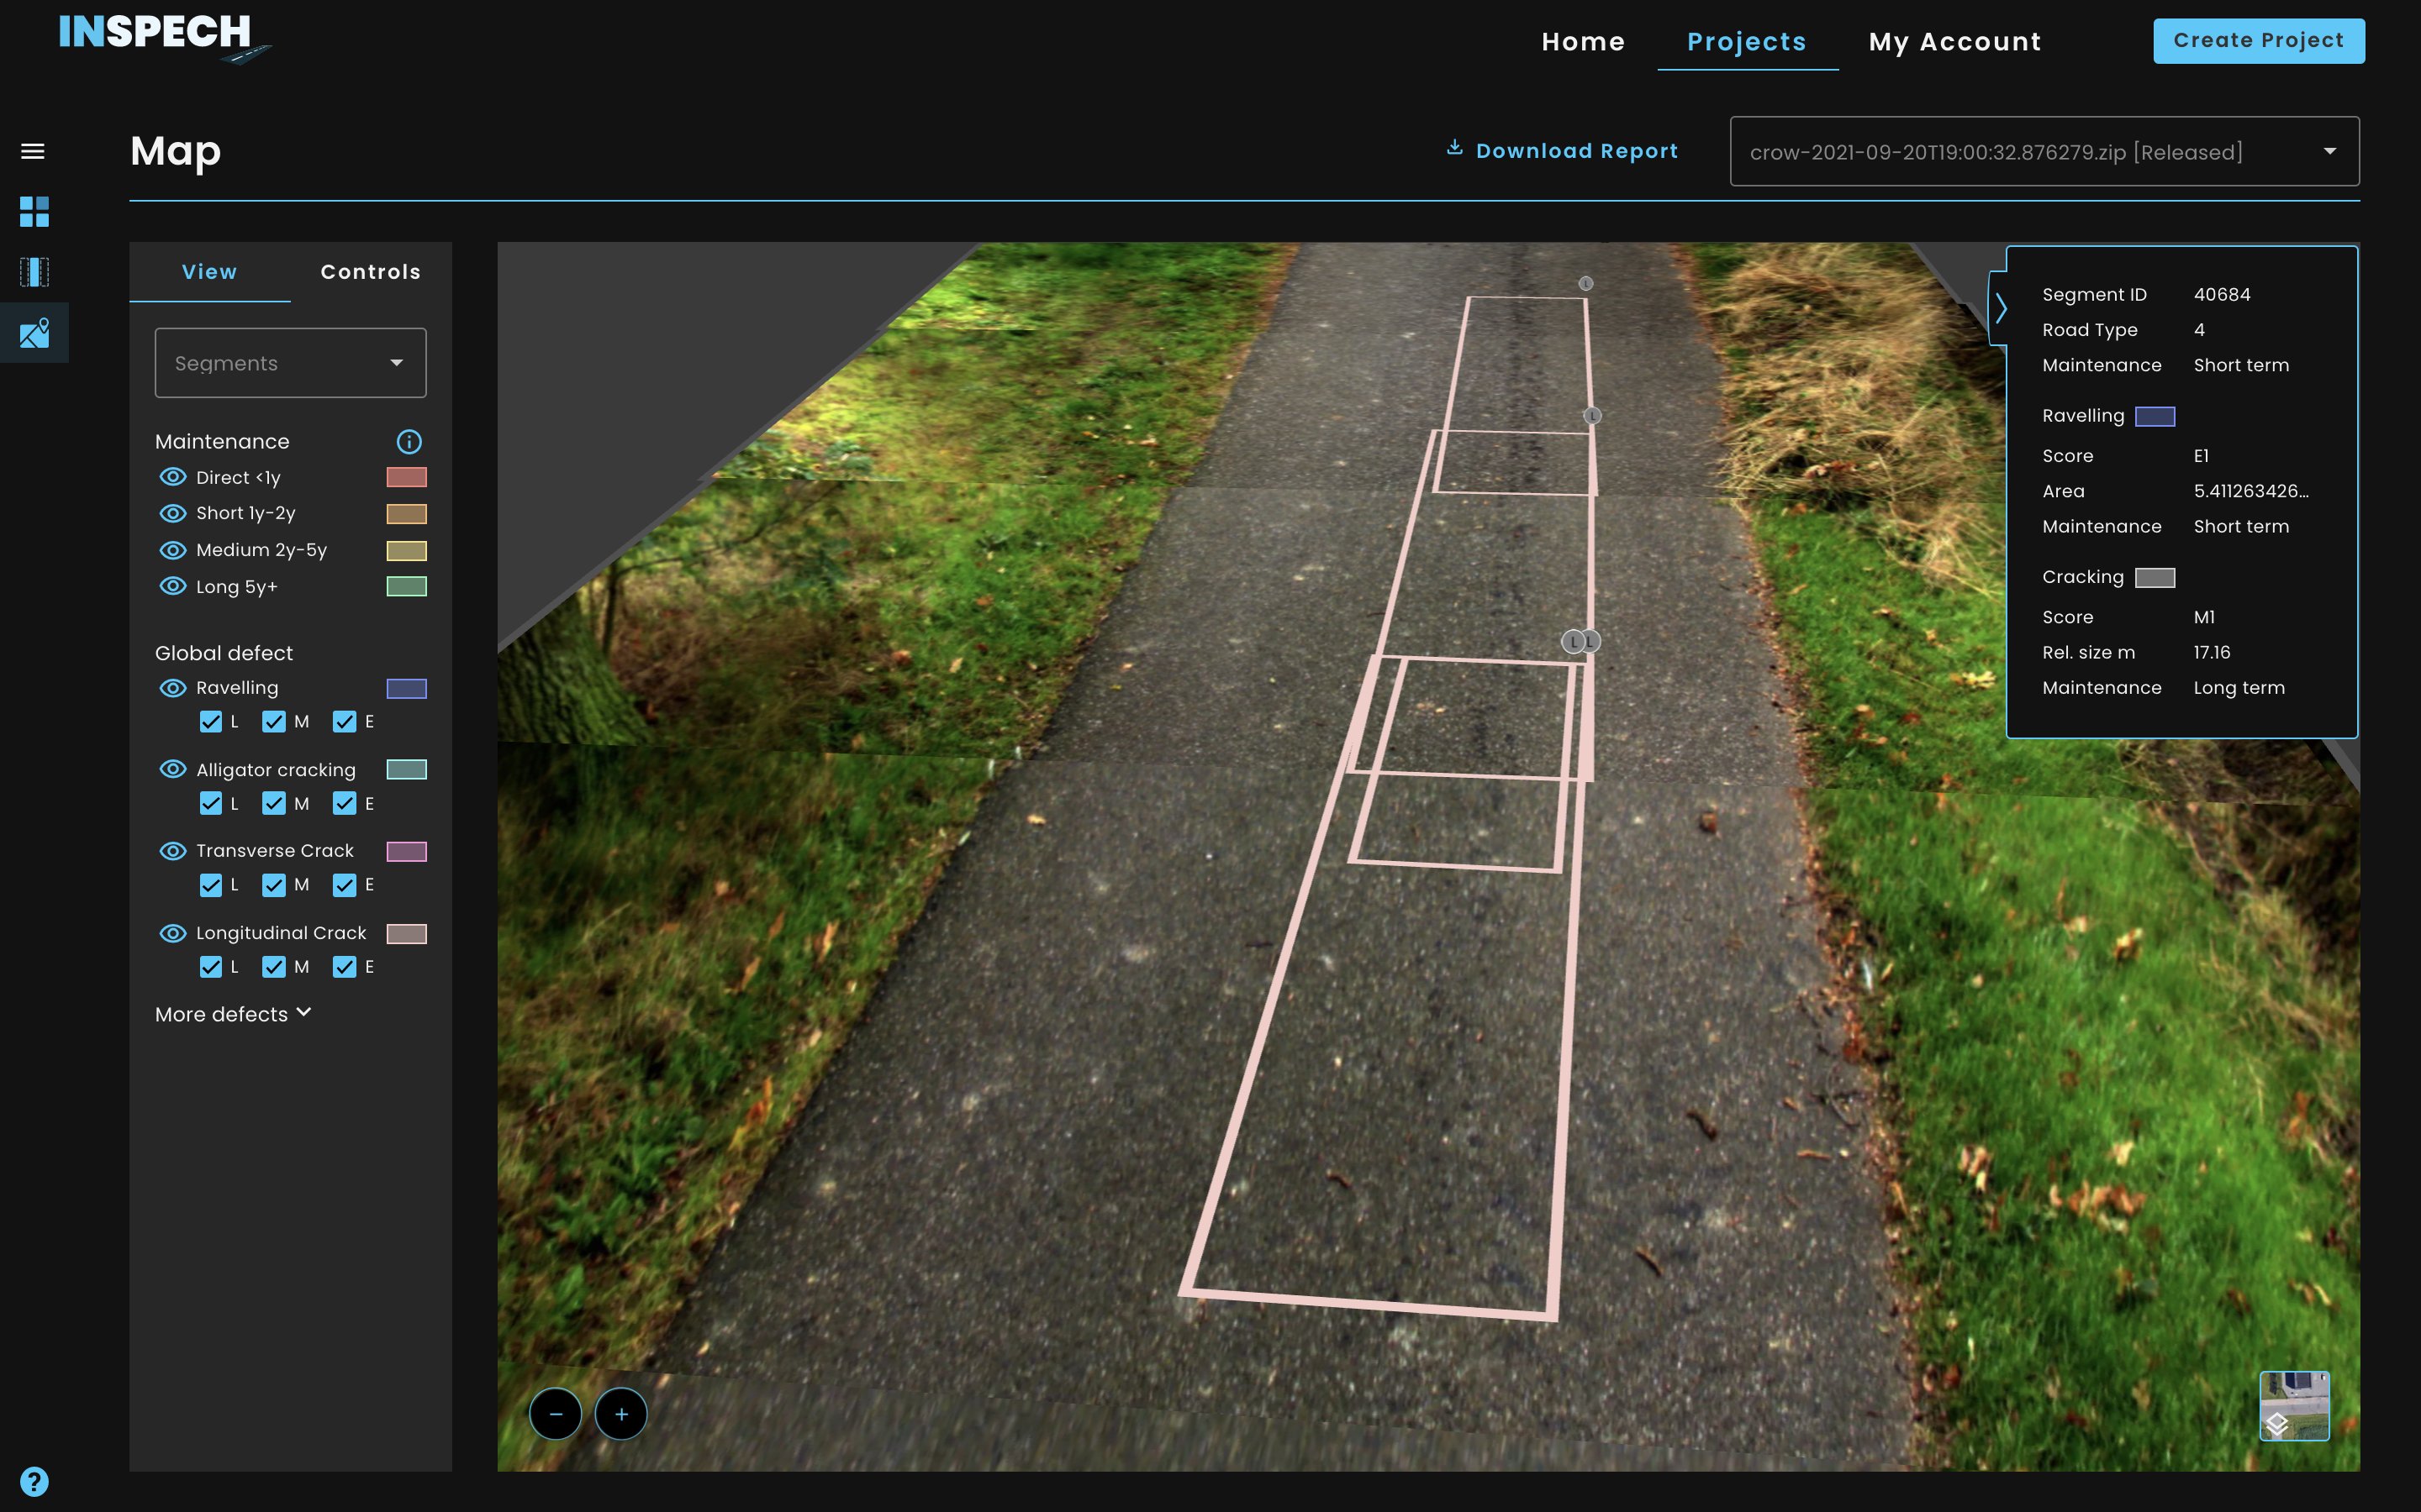Collapse the segment info panel chevron
The width and height of the screenshot is (2421, 1512).
coord(2000,308)
